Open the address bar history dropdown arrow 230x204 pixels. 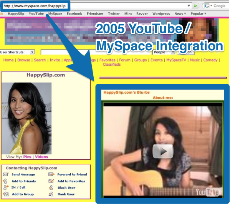click(x=189, y=6)
